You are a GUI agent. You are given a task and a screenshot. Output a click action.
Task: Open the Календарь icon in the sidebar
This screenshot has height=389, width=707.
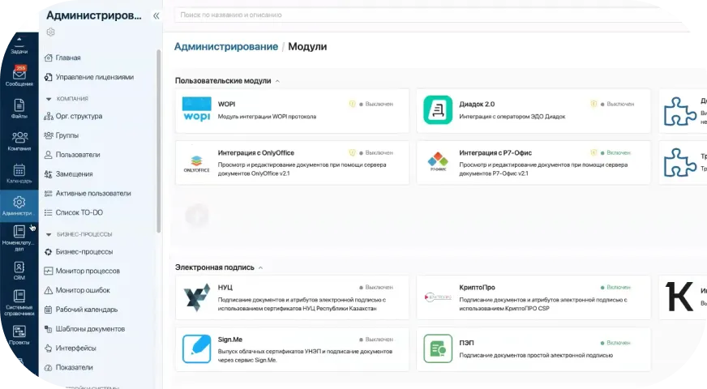pyautogui.click(x=19, y=172)
